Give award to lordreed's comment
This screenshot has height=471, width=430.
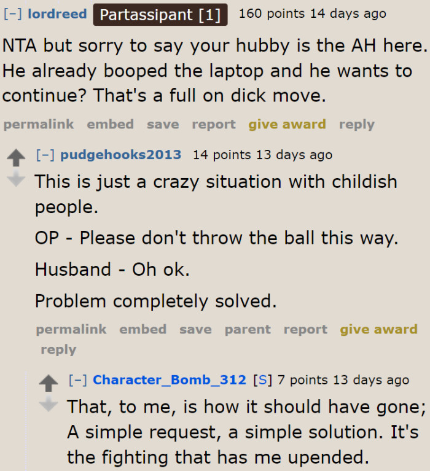point(287,125)
